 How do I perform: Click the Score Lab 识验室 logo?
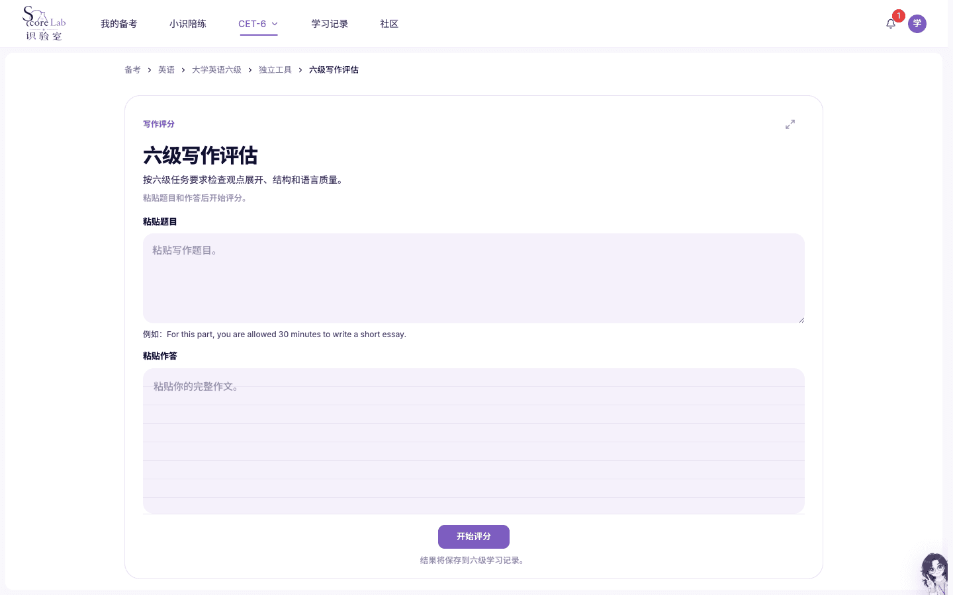44,24
